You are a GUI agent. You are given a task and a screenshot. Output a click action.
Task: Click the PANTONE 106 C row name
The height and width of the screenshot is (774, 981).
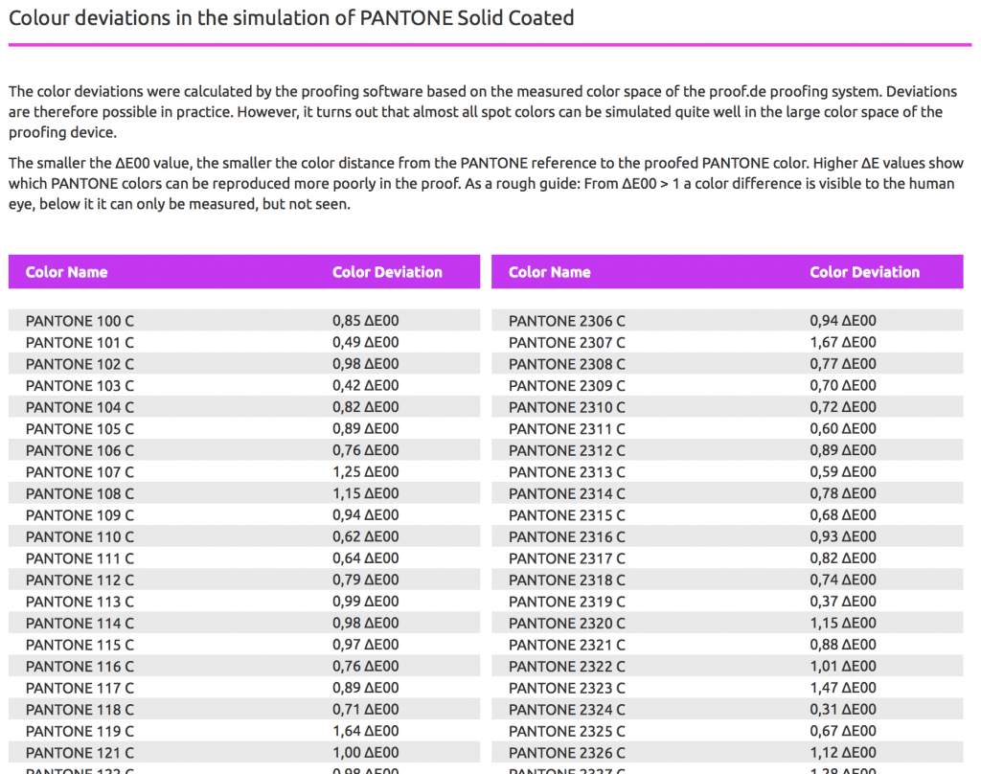click(x=80, y=450)
